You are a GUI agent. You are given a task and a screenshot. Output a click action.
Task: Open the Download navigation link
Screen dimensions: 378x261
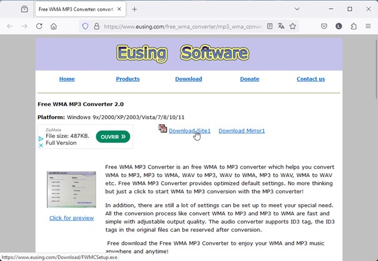click(x=189, y=79)
